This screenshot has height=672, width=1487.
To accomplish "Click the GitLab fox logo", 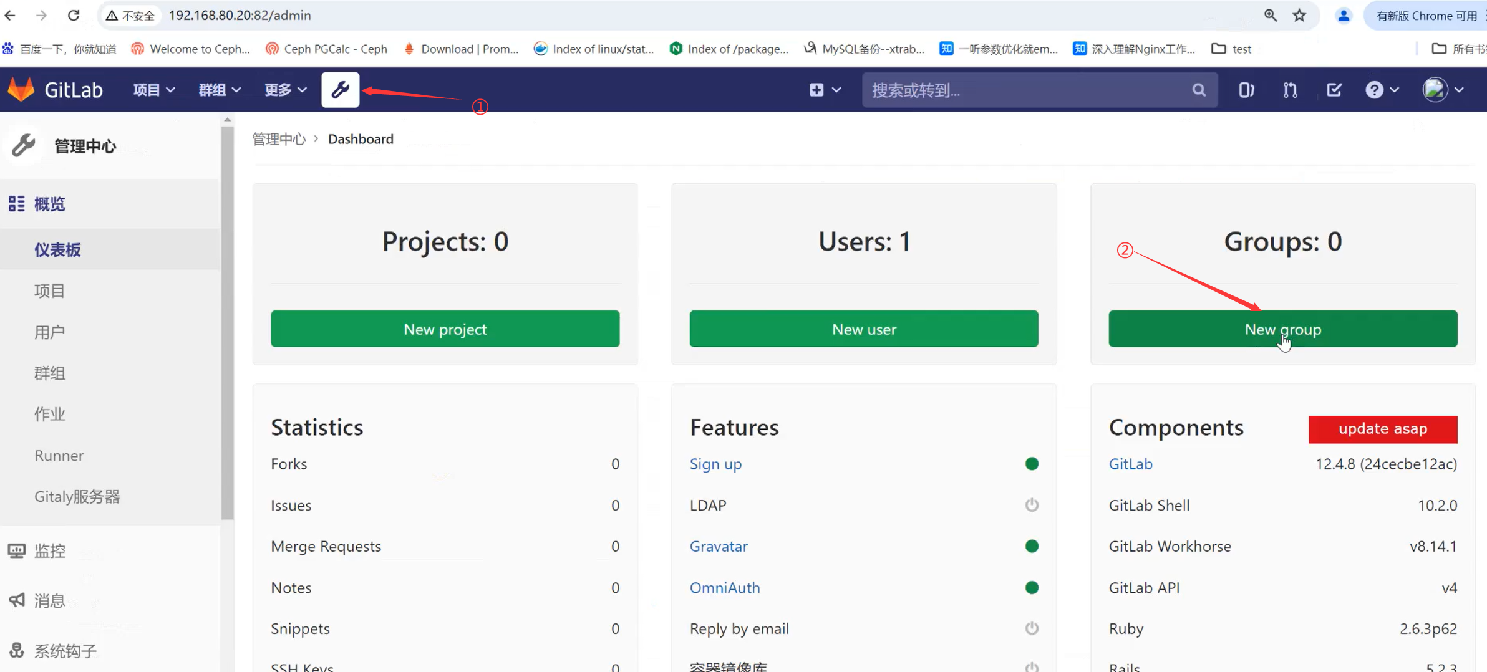I will [x=21, y=90].
